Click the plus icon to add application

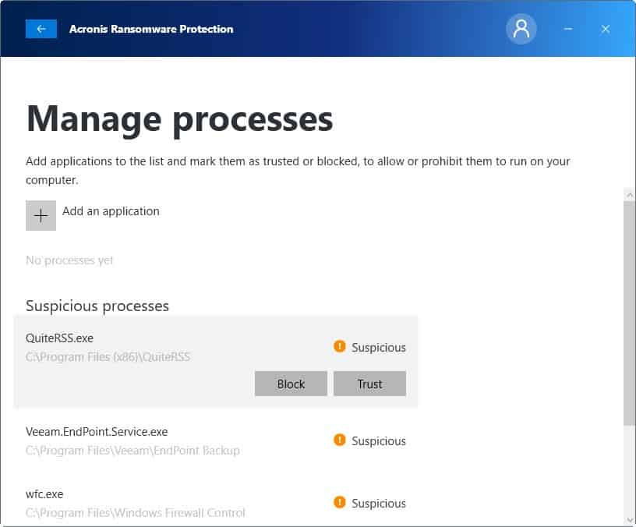pyautogui.click(x=41, y=216)
